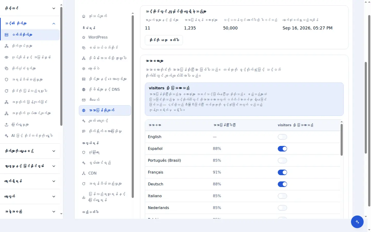Click the eye icon in the left sidebar
The width and height of the screenshot is (371, 232).
pos(6,57)
